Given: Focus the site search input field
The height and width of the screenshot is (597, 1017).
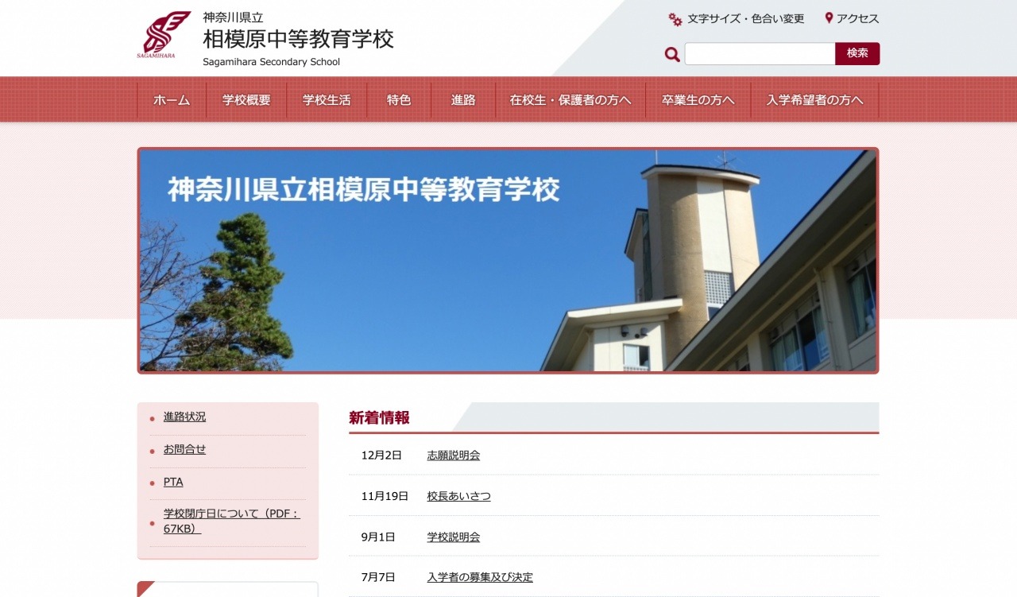Looking at the screenshot, I should [760, 54].
